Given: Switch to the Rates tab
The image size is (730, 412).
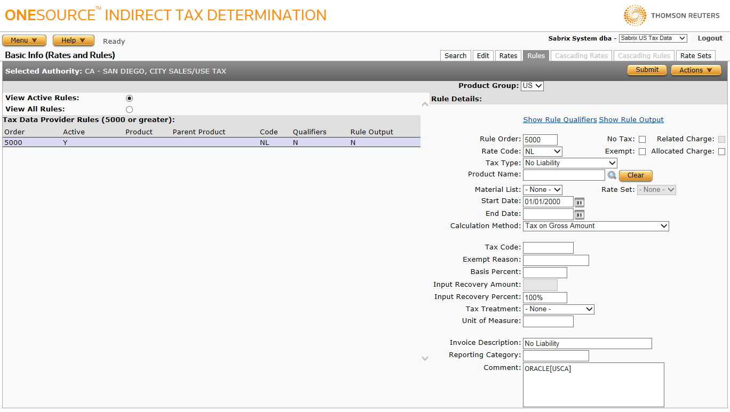Looking at the screenshot, I should [508, 56].
